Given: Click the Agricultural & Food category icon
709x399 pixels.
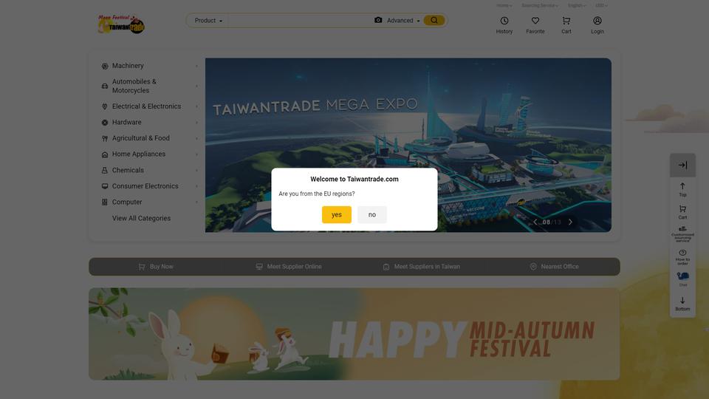Looking at the screenshot, I should tap(105, 138).
